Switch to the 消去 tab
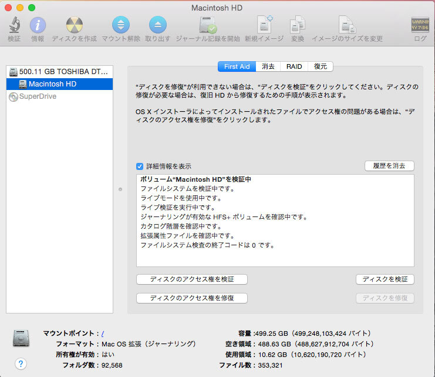This screenshot has width=435, height=377. (x=268, y=66)
